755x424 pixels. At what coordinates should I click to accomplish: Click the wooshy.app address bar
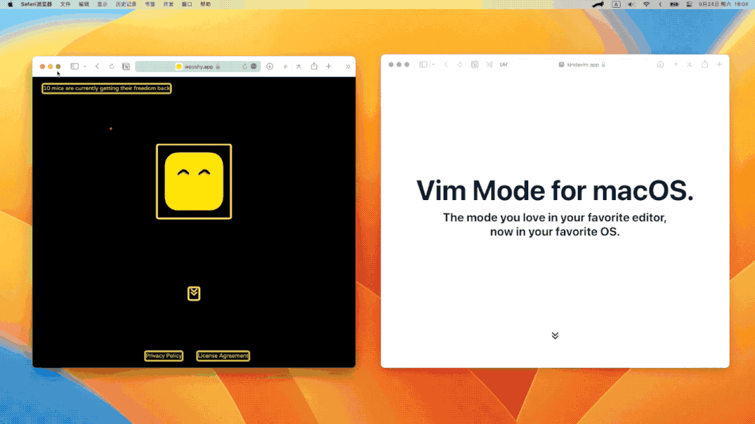[198, 66]
